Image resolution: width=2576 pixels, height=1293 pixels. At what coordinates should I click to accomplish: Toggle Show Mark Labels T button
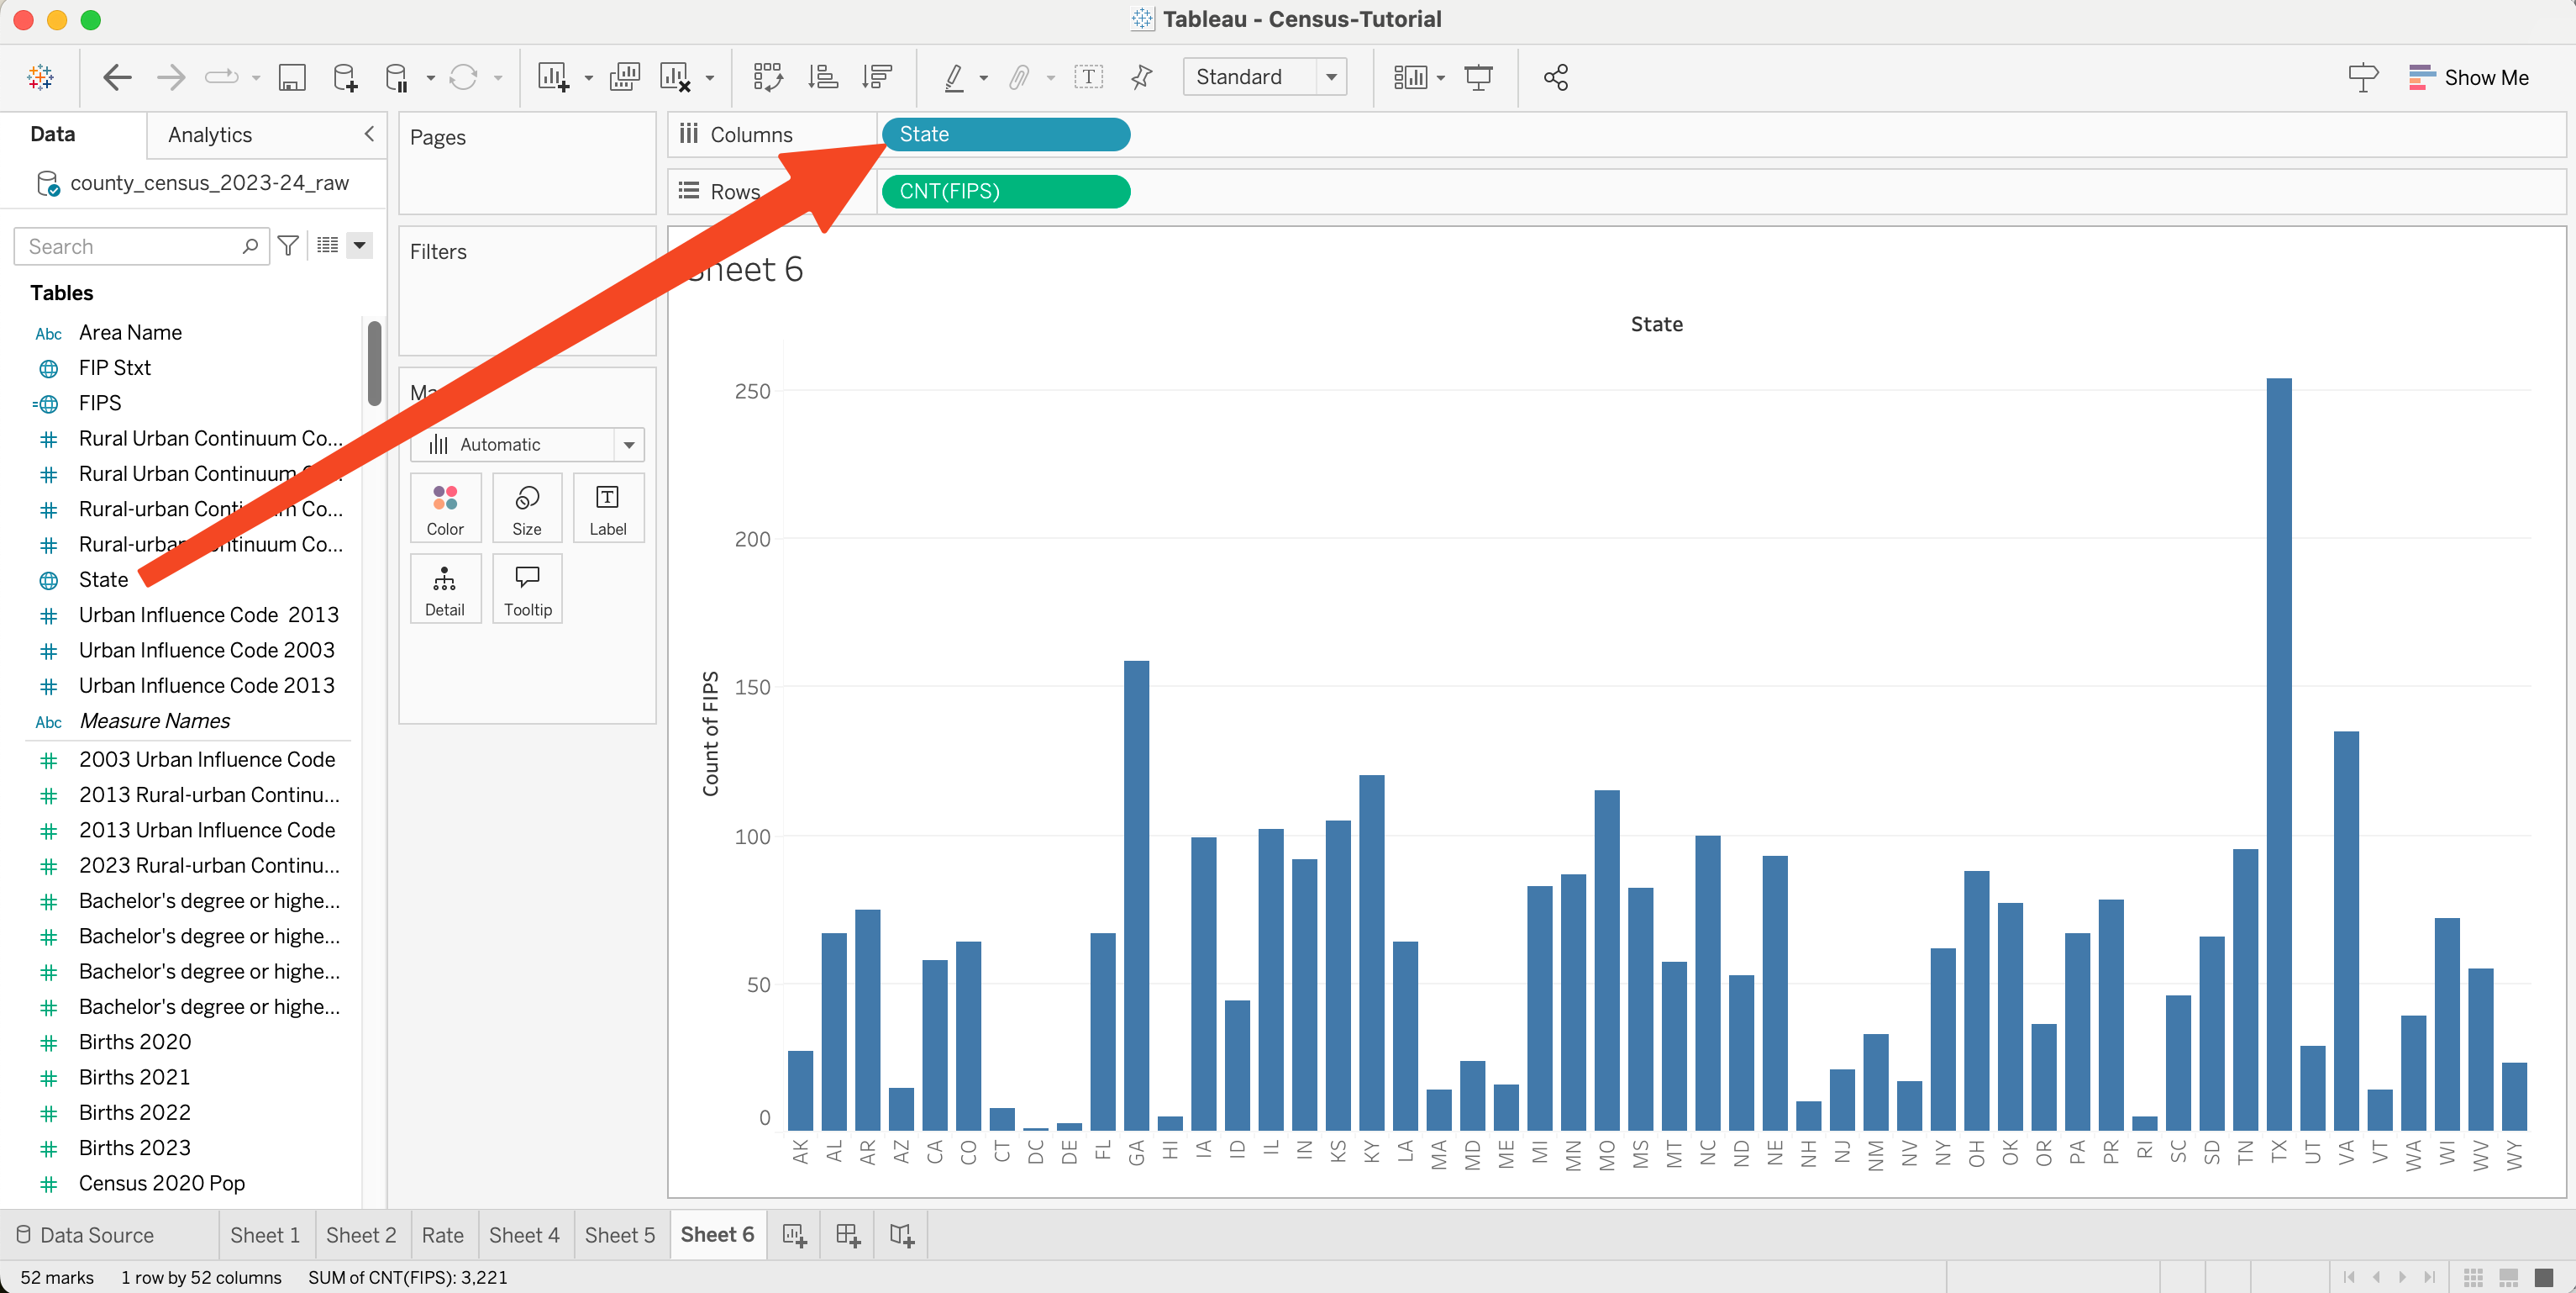pos(1088,77)
